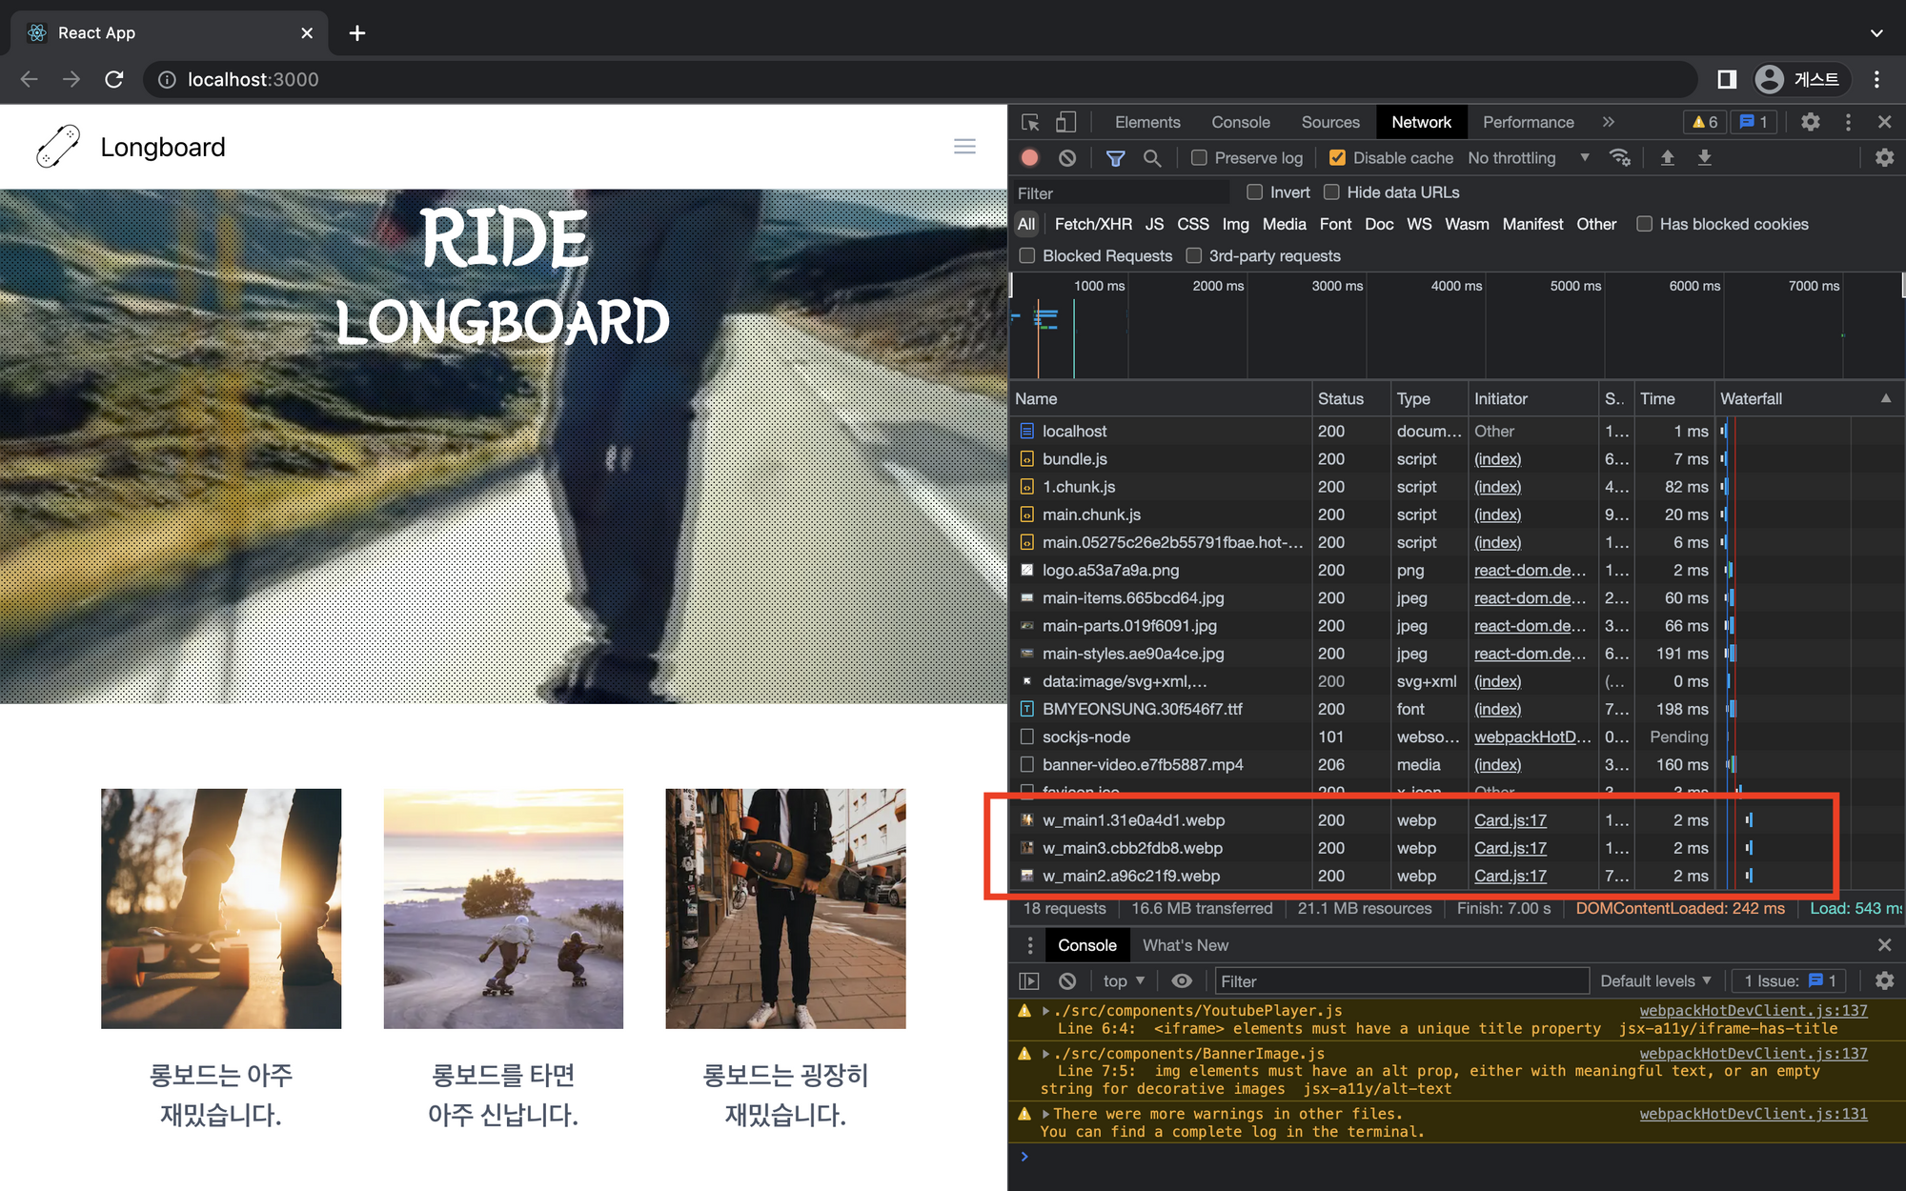This screenshot has width=1906, height=1191.
Task: Toggle the network filter funnel icon
Action: pos(1115,158)
